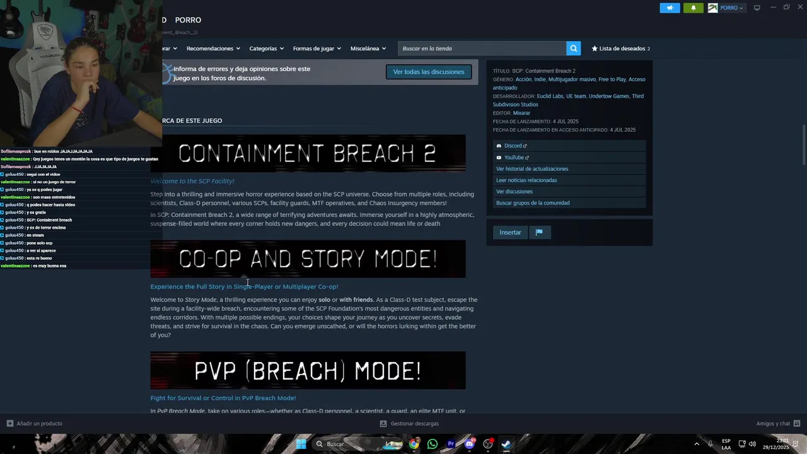
Task: Click Multijugador masivo genre link
Action: pyautogui.click(x=572, y=79)
